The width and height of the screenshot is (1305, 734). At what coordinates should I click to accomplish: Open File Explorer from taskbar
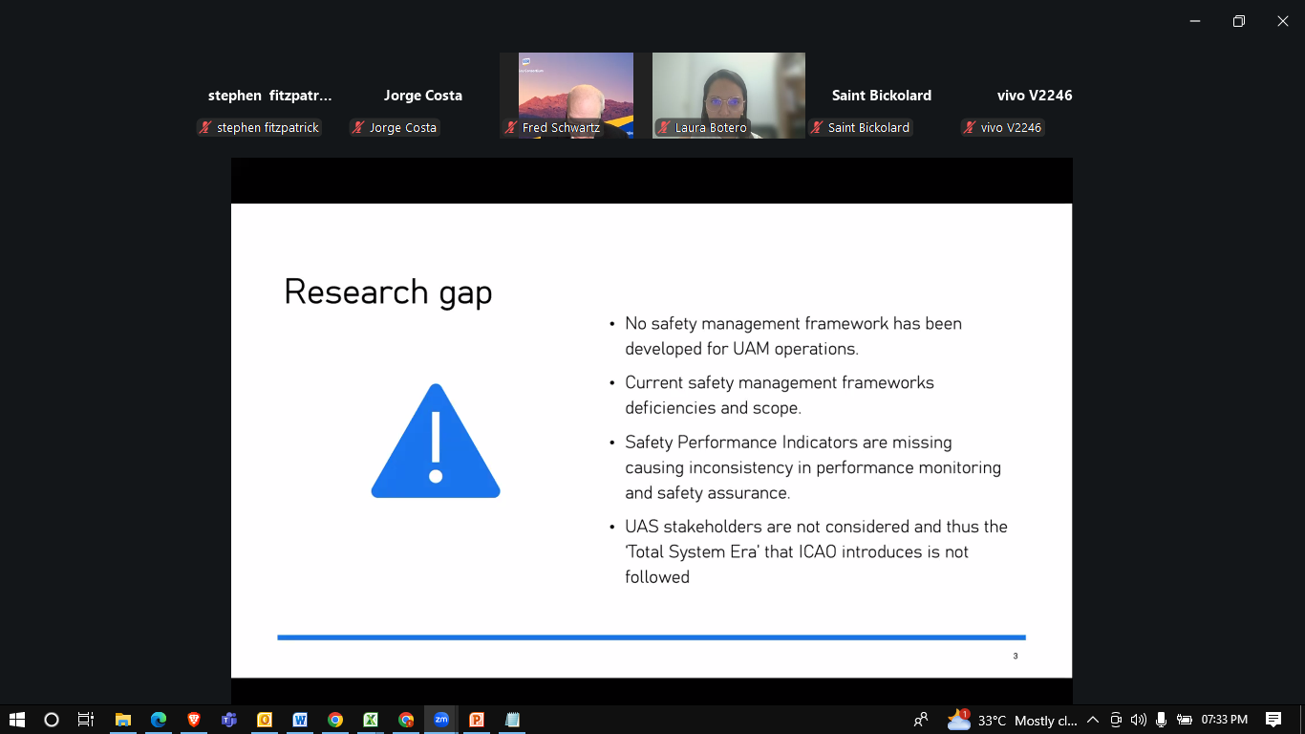(x=123, y=720)
